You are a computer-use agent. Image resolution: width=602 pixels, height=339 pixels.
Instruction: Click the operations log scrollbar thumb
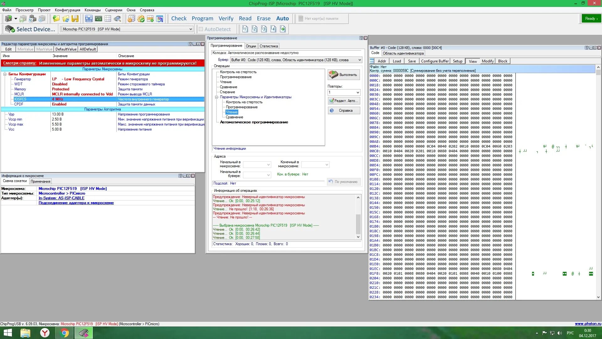[358, 223]
